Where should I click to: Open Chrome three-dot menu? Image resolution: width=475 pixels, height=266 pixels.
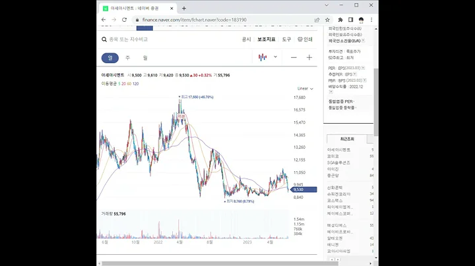pos(371,20)
